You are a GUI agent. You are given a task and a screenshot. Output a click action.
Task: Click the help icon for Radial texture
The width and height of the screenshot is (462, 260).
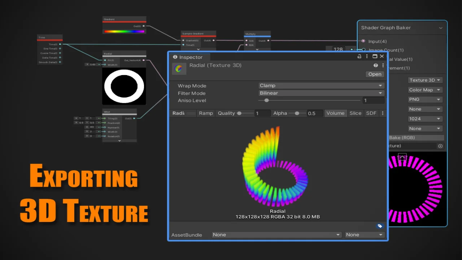[376, 65]
